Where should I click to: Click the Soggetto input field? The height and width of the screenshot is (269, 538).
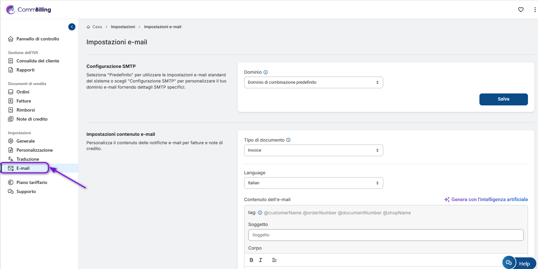(x=386, y=235)
